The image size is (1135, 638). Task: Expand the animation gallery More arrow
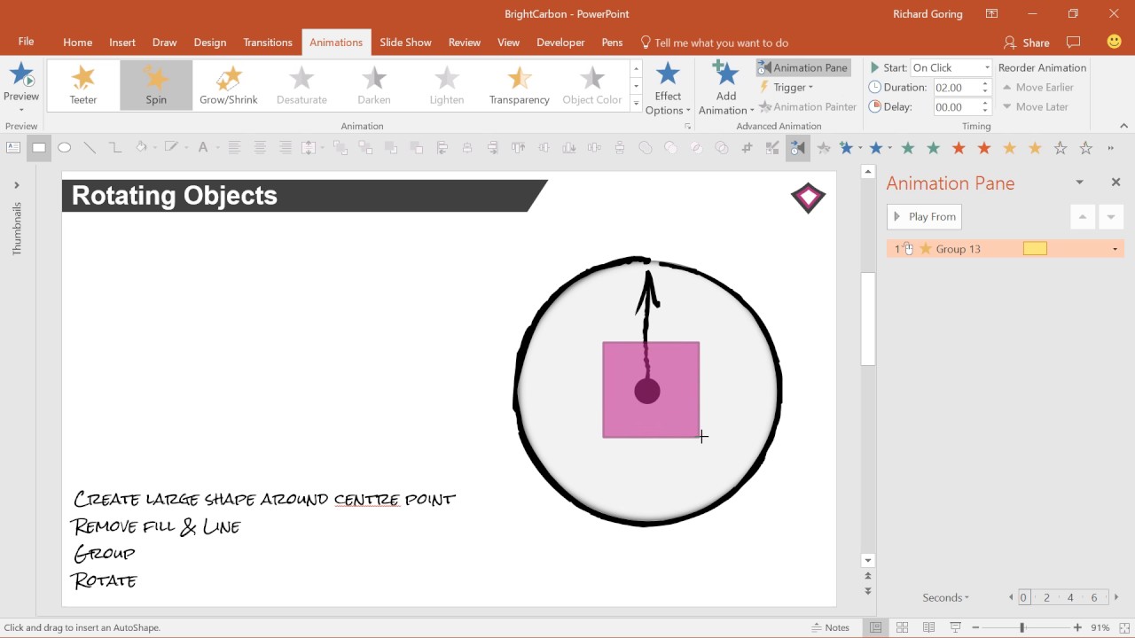click(x=636, y=104)
